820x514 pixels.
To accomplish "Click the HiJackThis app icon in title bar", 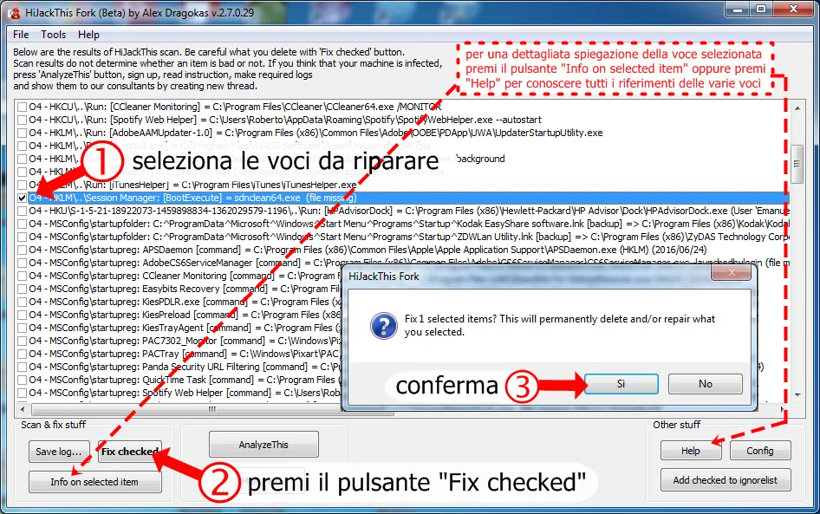I will [x=15, y=13].
